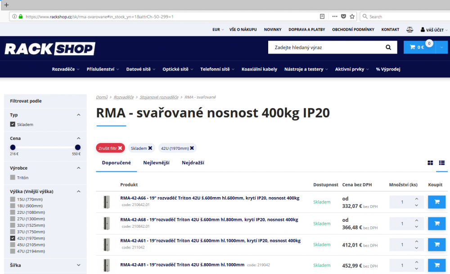Remove the 42U (1970mm) filter tag
Viewport: 450px width, 274px height.
[192, 148]
